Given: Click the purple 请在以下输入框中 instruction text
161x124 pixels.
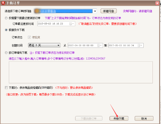Looking at the screenshot, I should [57, 59].
